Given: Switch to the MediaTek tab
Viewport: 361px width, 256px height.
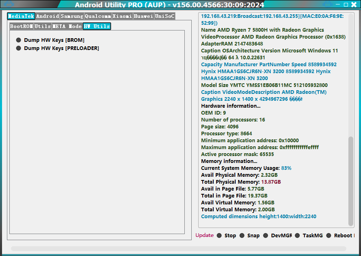Looking at the screenshot, I should [x=21, y=16].
